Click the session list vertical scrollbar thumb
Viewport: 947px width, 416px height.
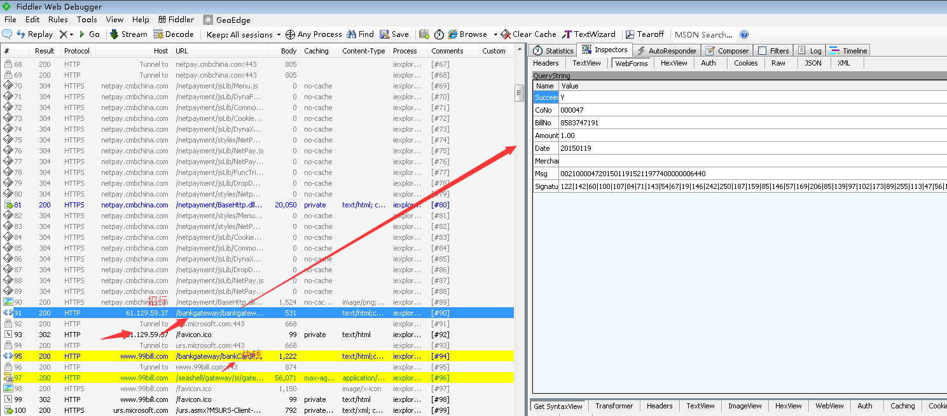click(x=519, y=93)
